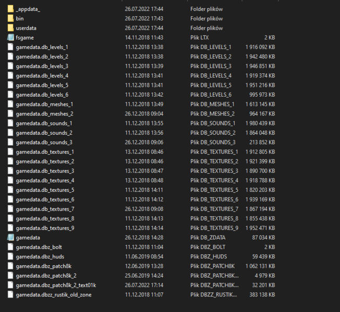This screenshot has height=312, width=340.
Task: Click date 26.12.2018 09:04 of db_meshes_2
Action: pos(144,113)
